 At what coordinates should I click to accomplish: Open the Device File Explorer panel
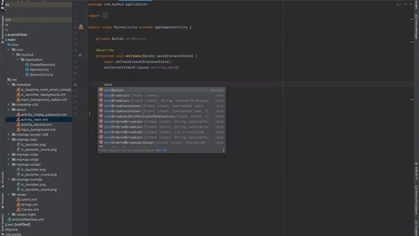point(416,200)
